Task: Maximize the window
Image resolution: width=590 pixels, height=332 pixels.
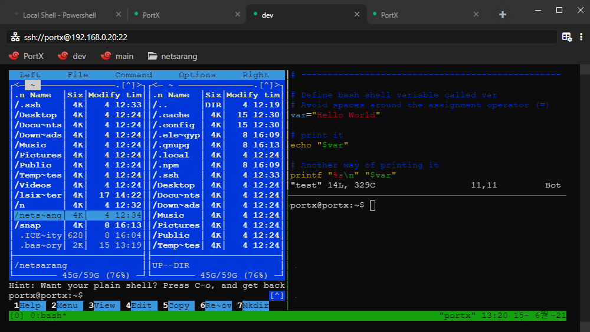Action: [559, 10]
